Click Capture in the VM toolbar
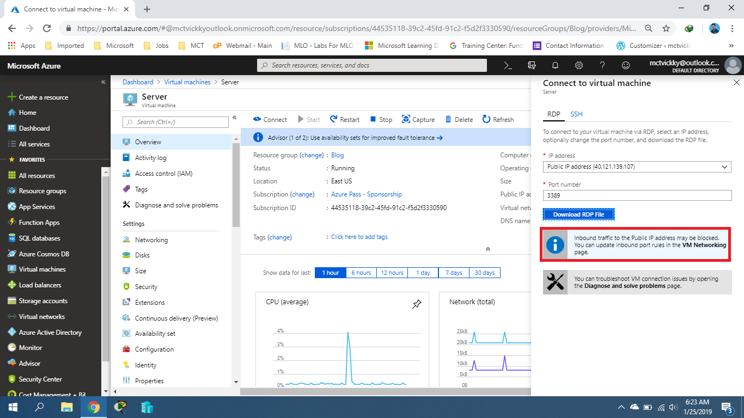Screen dimensions: 744x418 [x=418, y=119]
